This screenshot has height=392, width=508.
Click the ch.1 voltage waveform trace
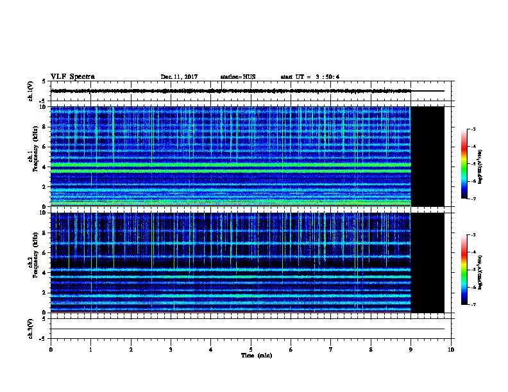(x=231, y=91)
